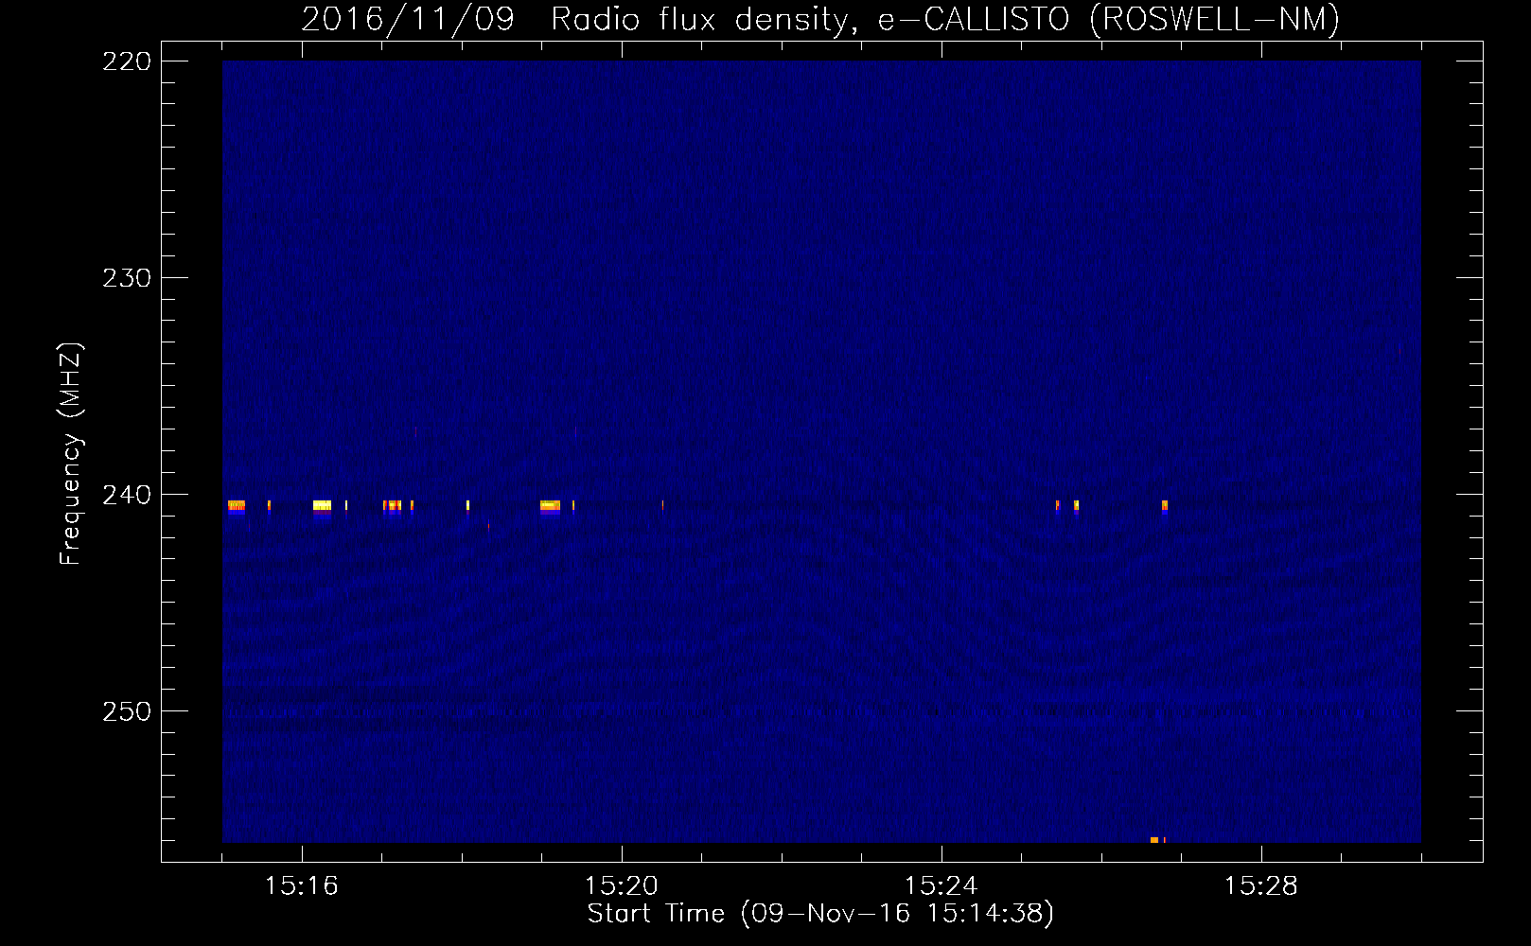Image resolution: width=1531 pixels, height=946 pixels.
Task: Click the 'Start Time (09-Nov-16 15:14:38)' label
Action: tap(820, 914)
